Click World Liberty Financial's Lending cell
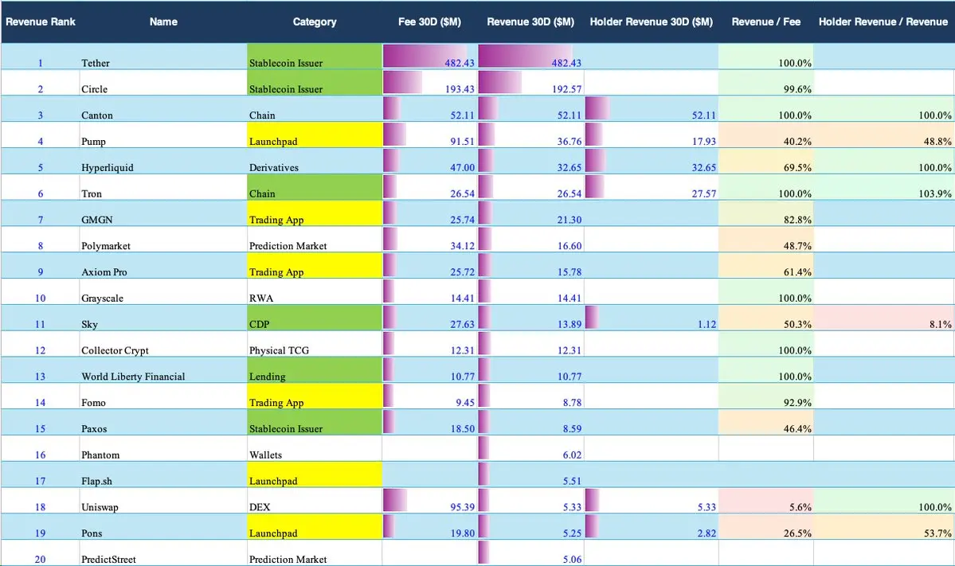Viewport: 955px width, 566px height. 315,371
